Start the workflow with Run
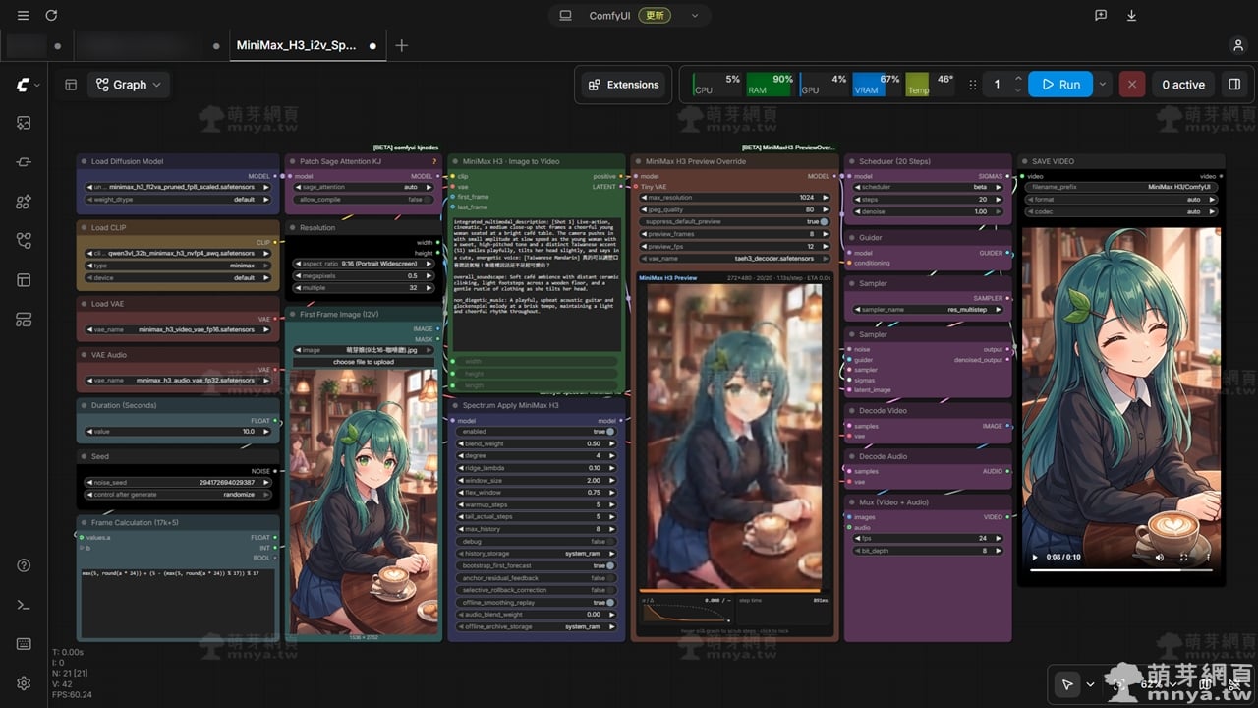The height and width of the screenshot is (708, 1258). pos(1060,85)
